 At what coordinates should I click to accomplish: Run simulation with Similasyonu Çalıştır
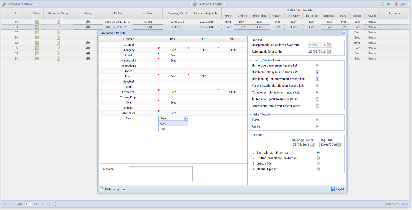207,4
